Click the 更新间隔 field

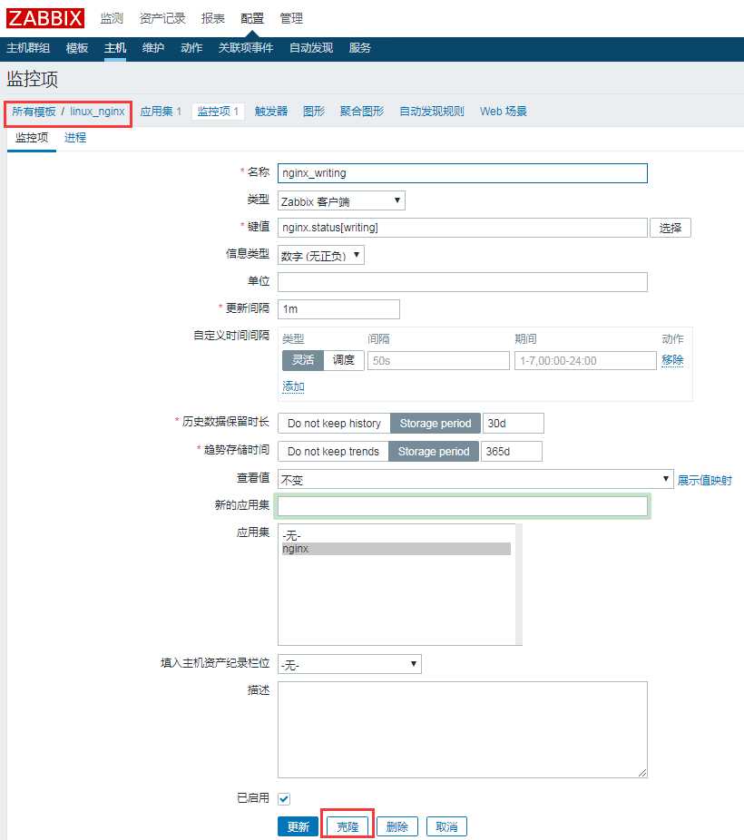tap(338, 309)
